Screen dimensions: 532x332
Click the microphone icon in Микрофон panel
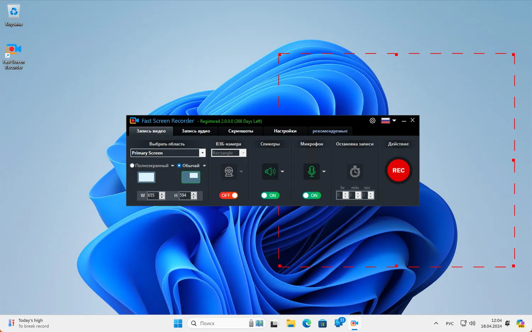(x=311, y=171)
